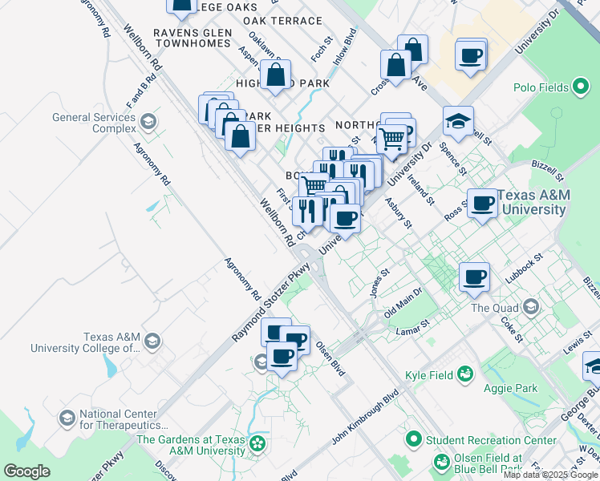Select the coffee cup marker on University Dr
Viewport: 600px width, 481px height.
(345, 220)
